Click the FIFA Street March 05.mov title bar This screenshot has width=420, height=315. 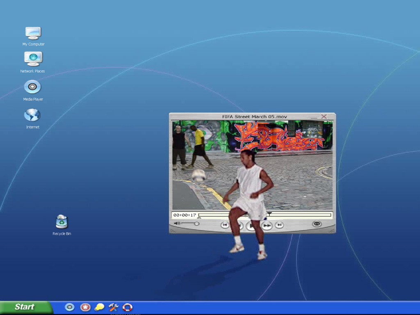point(252,116)
